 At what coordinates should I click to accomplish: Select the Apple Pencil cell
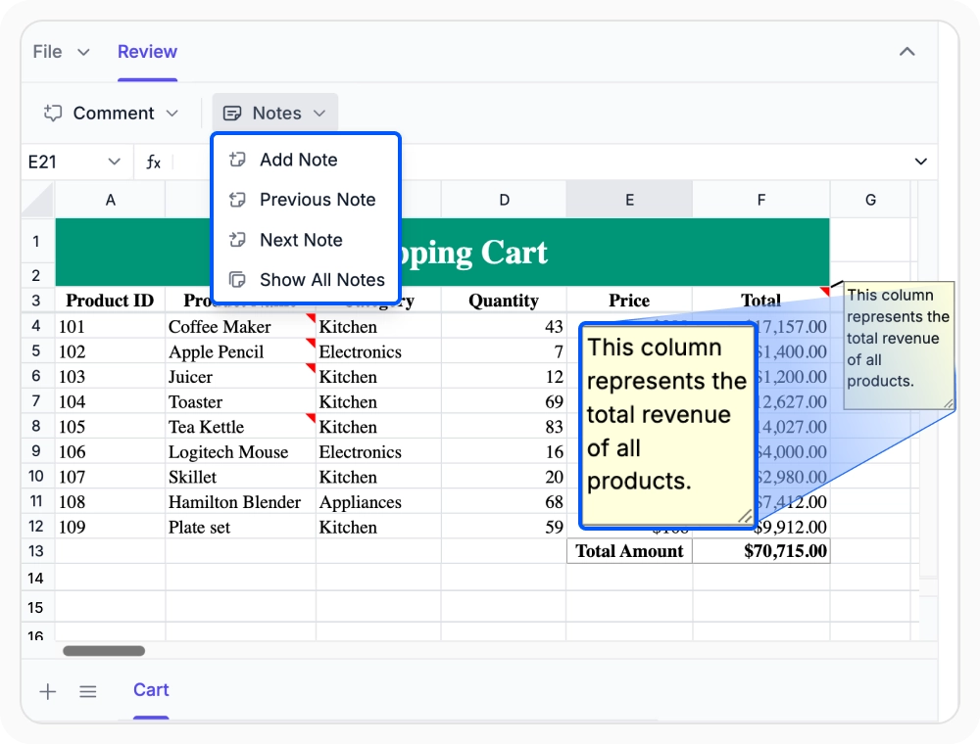(x=241, y=351)
